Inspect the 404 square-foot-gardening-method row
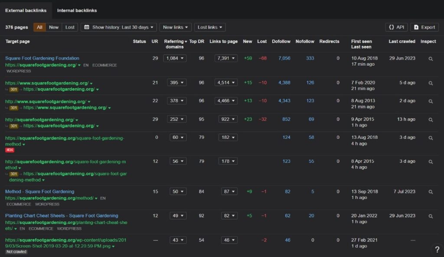This screenshot has height=257, width=444. (431, 138)
